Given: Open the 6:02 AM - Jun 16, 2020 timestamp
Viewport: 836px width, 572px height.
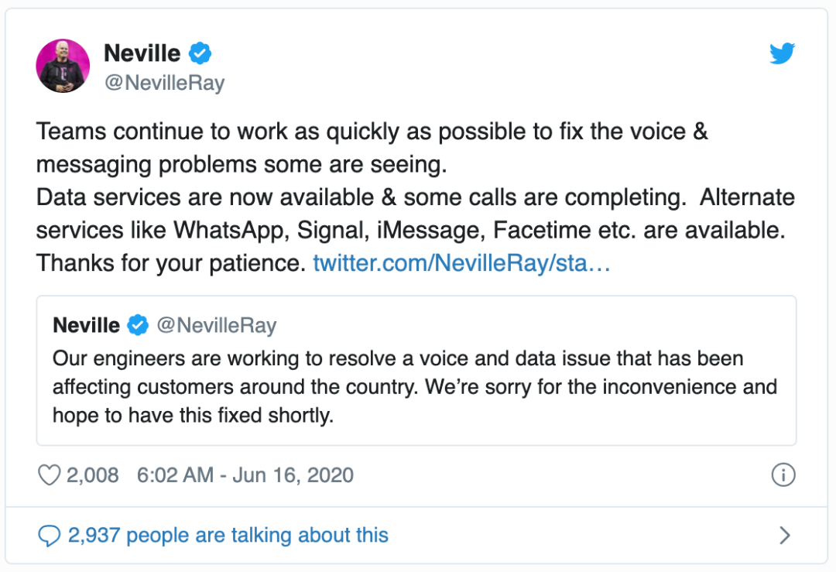Looking at the screenshot, I should coord(245,475).
